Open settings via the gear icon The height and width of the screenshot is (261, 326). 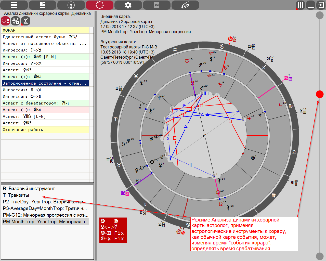128,5
